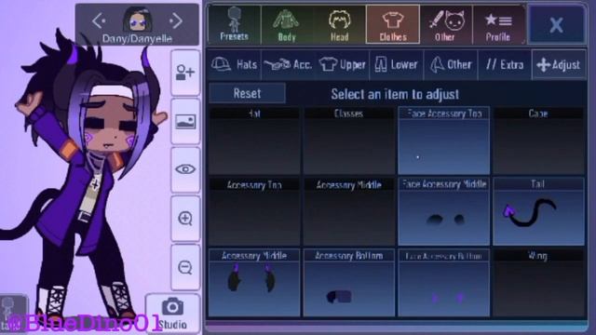Click the add character icon
The image size is (596, 335).
(185, 73)
